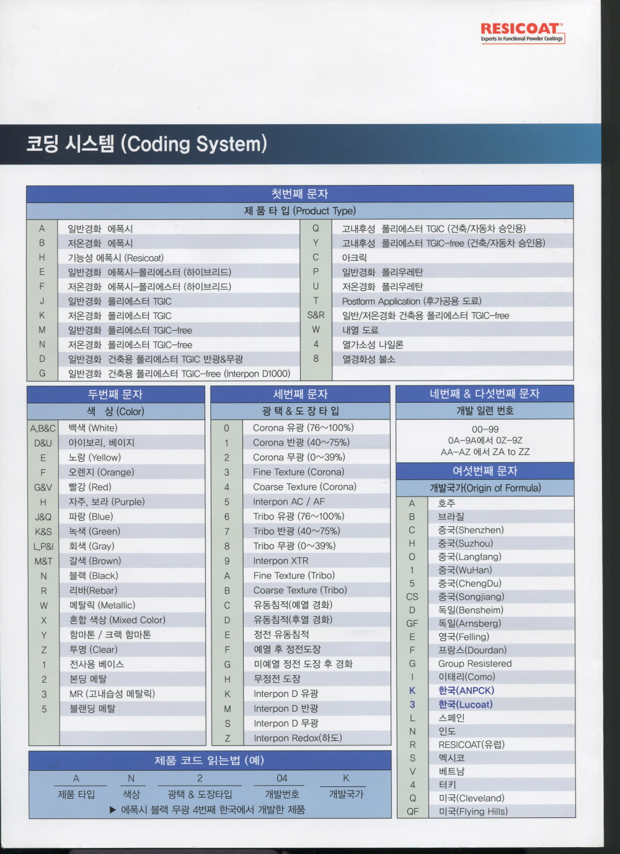This screenshot has height=854, width=620.
Task: Click the 여섯번째 문자 header
Action: tap(485, 471)
